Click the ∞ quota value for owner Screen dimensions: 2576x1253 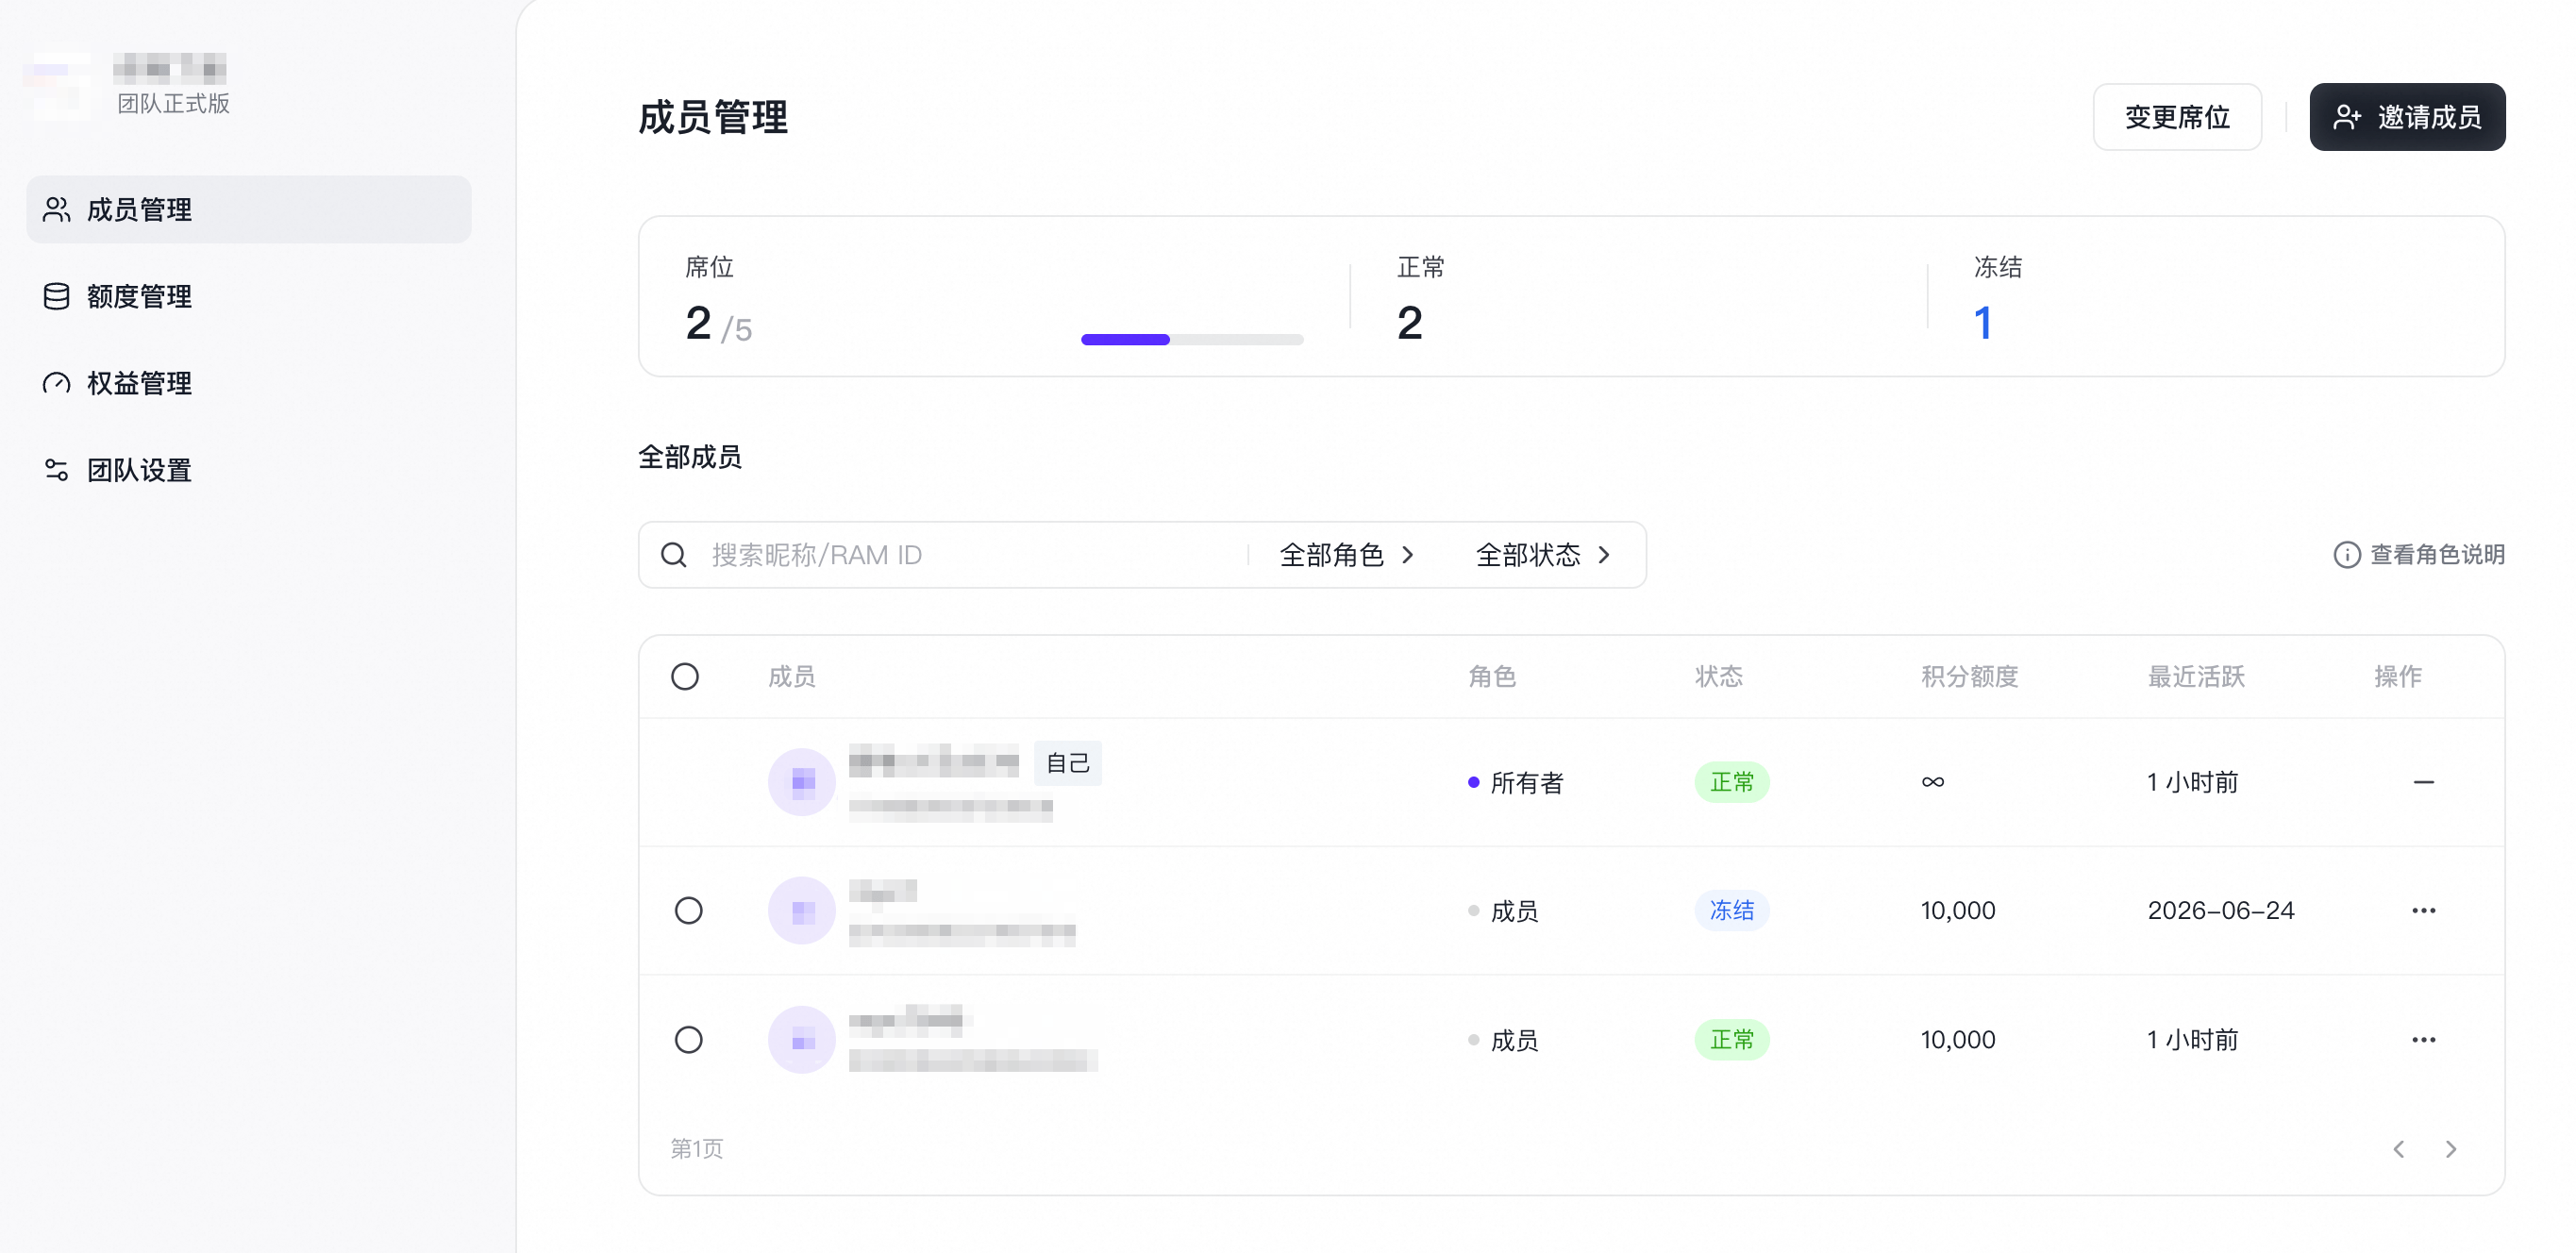(x=1933, y=782)
